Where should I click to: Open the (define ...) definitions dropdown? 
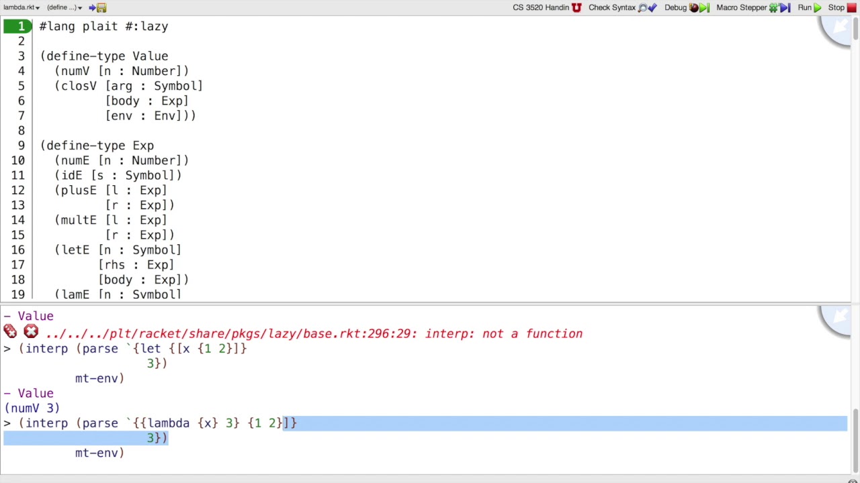[64, 7]
